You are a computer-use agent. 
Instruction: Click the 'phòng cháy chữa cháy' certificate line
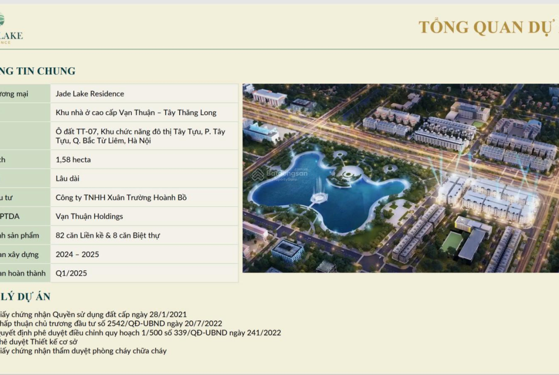tap(84, 351)
